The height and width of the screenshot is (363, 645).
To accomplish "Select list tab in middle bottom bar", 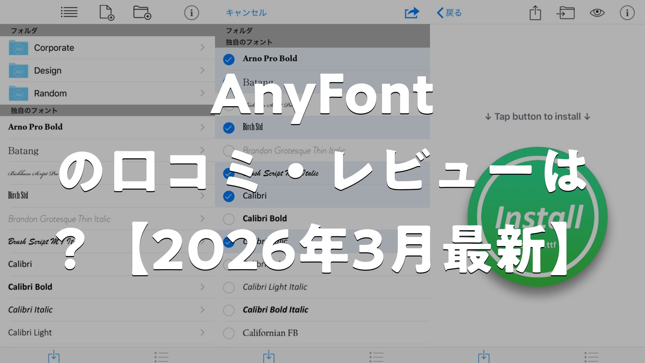I will [x=376, y=356].
